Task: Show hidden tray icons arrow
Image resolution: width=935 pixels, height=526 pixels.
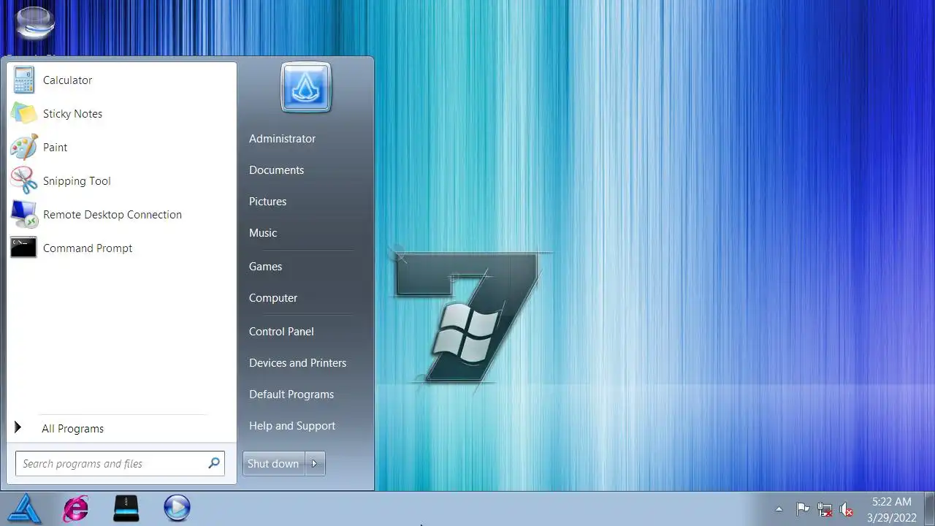Action: [779, 509]
